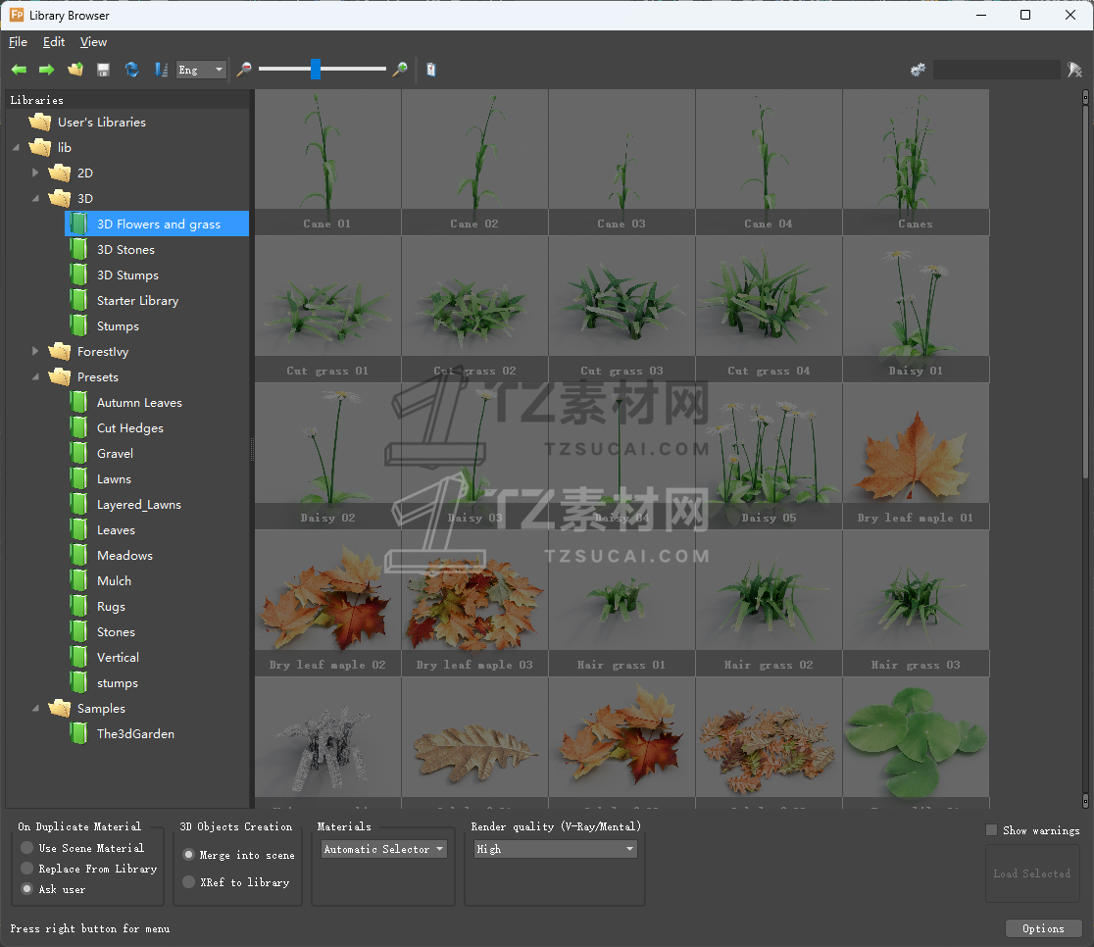Open the Render quality High dropdown
1094x947 pixels.
(x=555, y=849)
